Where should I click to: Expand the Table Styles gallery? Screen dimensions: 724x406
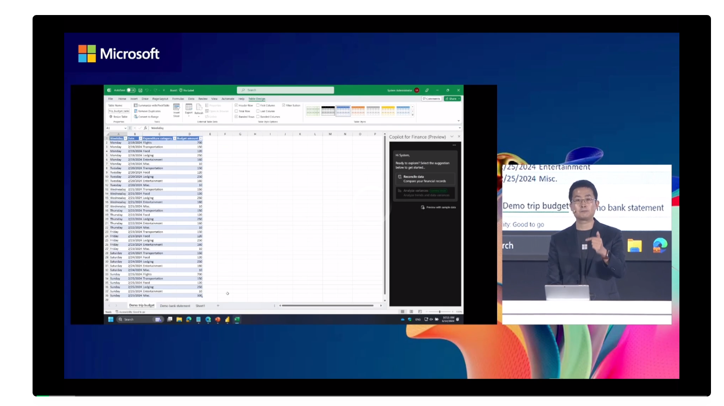413,115
